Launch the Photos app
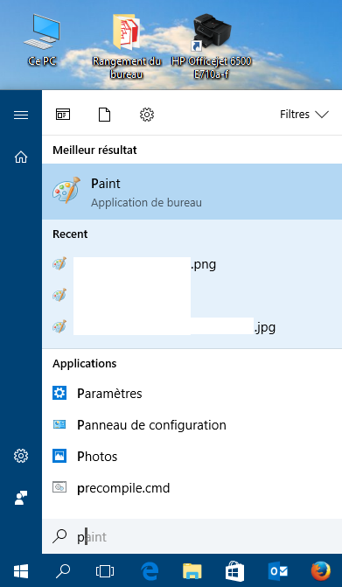Viewport: 342px width, 587px height. tap(192, 457)
